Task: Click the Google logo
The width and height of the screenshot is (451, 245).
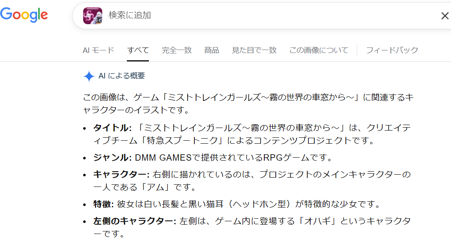Action: tap(24, 15)
